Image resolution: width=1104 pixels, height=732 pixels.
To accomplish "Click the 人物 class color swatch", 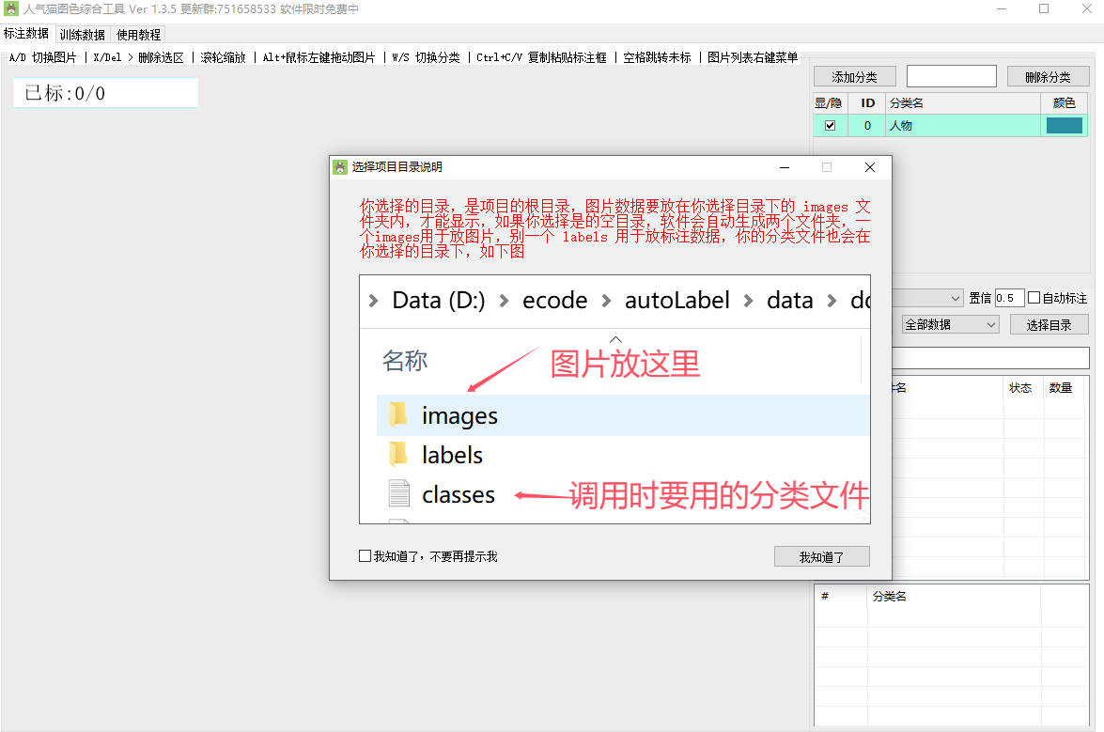I will coord(1064,126).
